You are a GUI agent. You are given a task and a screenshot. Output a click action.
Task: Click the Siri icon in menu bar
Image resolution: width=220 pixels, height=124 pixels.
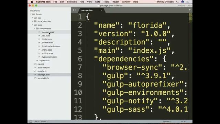[x=183, y=2]
